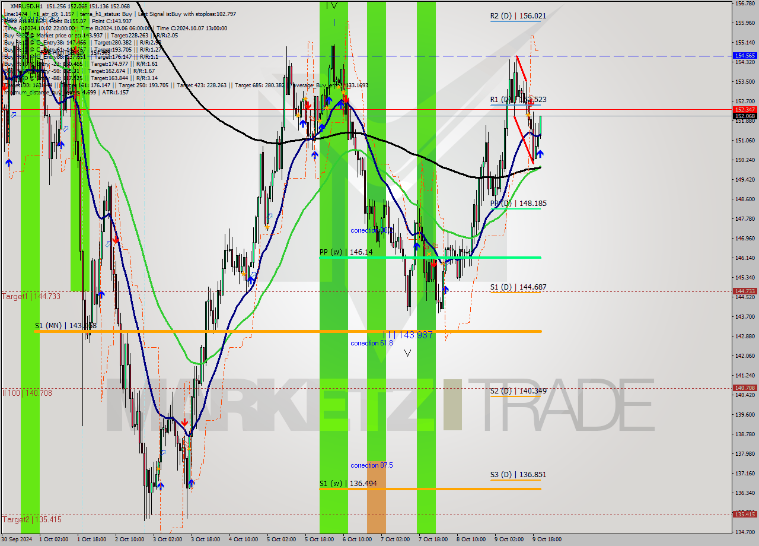The height and width of the screenshot is (546, 759).
Task: Click the S1 (MN) monthly support label
Action: [x=65, y=326]
